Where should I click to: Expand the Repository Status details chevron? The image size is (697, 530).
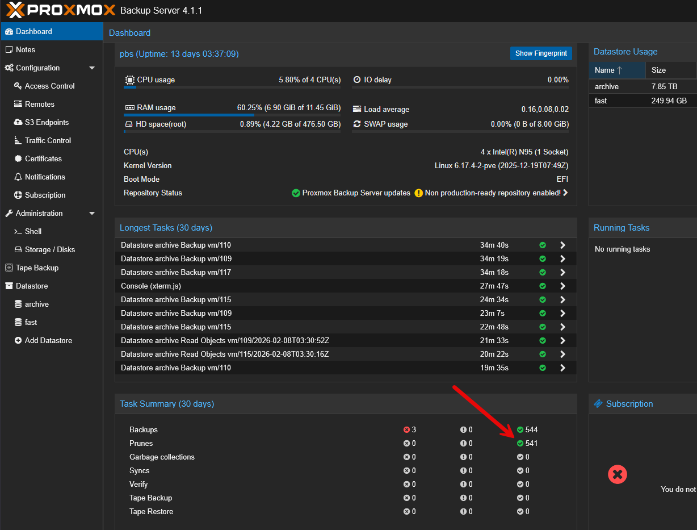pos(565,193)
